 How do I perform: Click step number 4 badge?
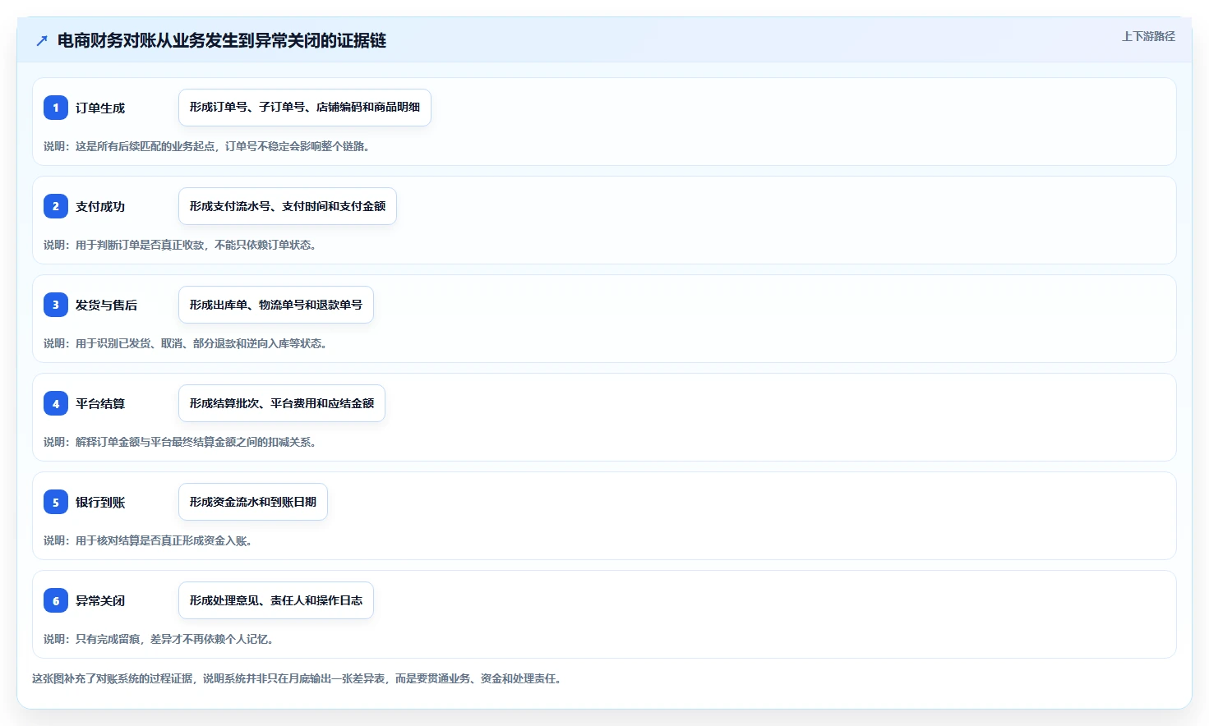[x=56, y=403]
